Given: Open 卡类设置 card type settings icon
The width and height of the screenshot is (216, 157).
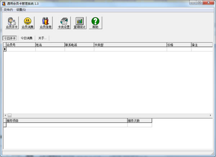Looking at the screenshot, I should (64, 23).
